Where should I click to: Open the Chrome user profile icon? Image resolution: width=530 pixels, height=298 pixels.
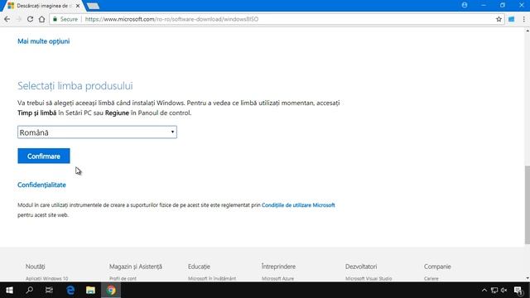465,5
